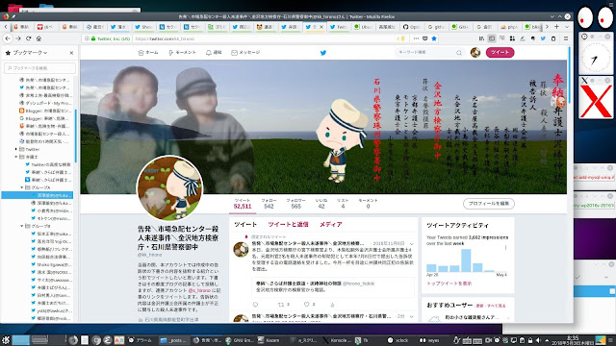Viewport: 616px width, 346px height.
Task: Open the pinned tweet's options chevron
Action: point(411,244)
